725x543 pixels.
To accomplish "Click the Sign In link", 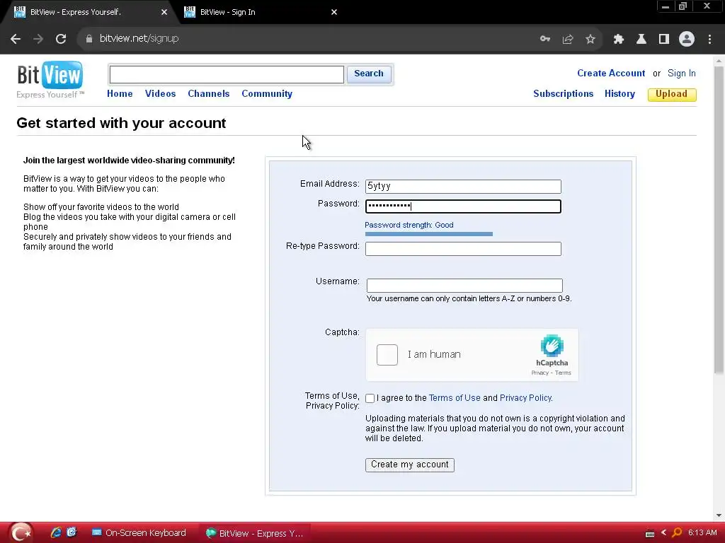I will pyautogui.click(x=682, y=74).
